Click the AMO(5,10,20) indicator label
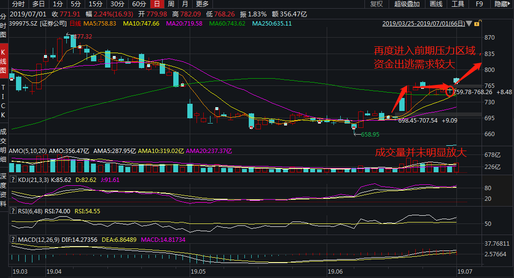 28,151
